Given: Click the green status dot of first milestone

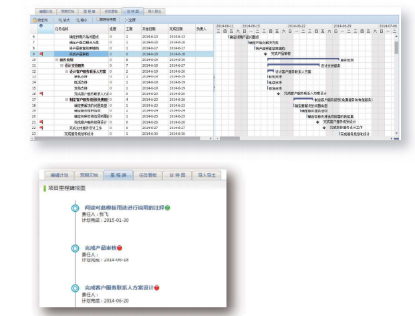Looking at the screenshot, I should pyautogui.click(x=167, y=208).
